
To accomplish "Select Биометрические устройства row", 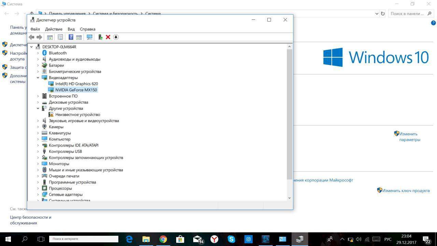I will [75, 71].
